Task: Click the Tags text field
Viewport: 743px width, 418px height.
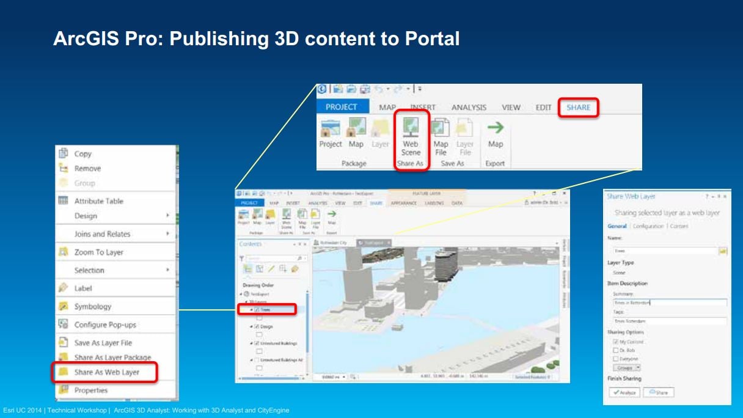Action: pyautogui.click(x=670, y=321)
